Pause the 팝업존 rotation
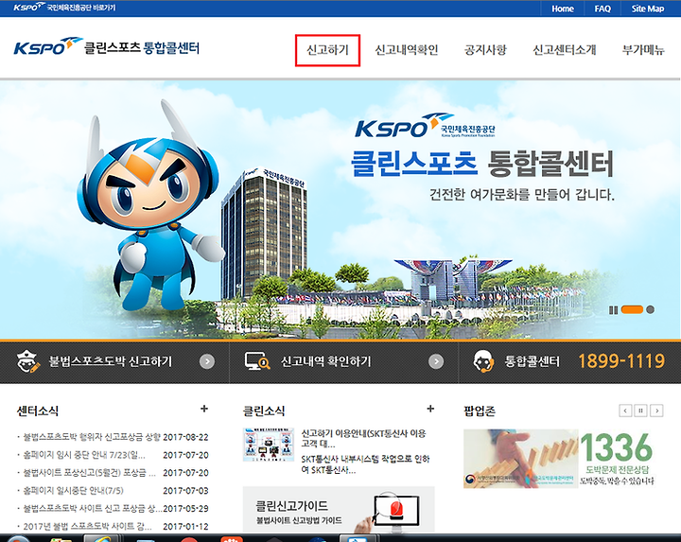This screenshot has height=542, width=681. pos(641,411)
